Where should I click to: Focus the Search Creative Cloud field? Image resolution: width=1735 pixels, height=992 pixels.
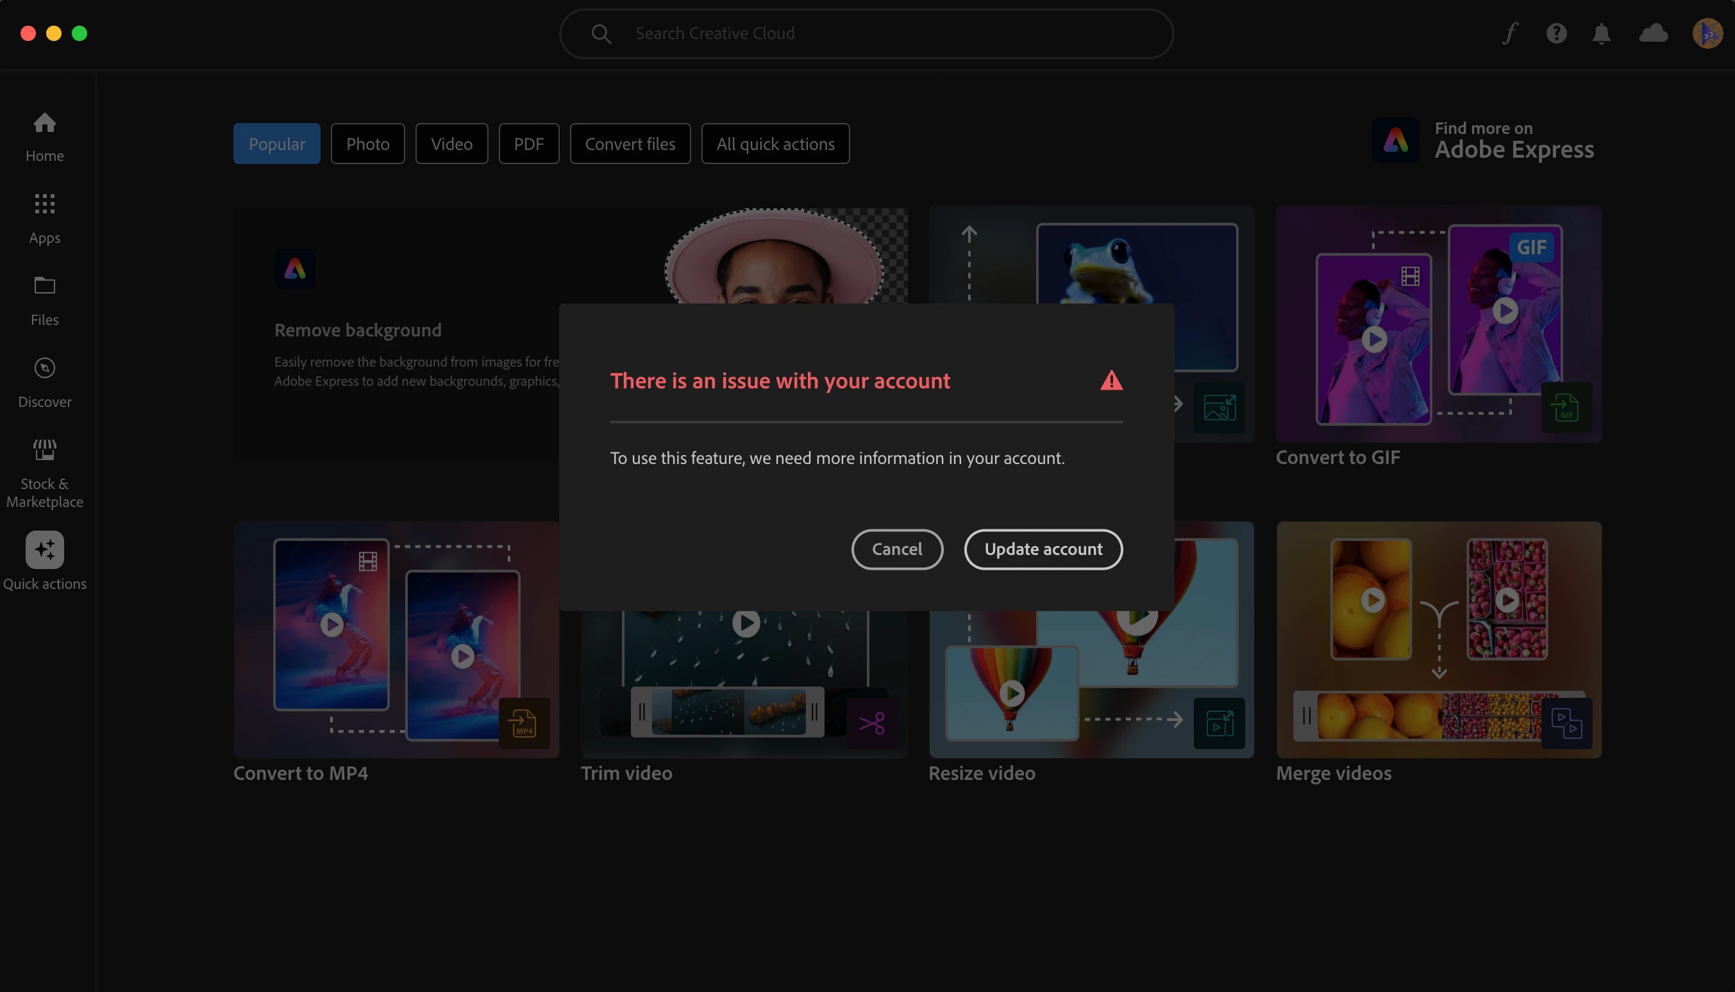click(866, 33)
